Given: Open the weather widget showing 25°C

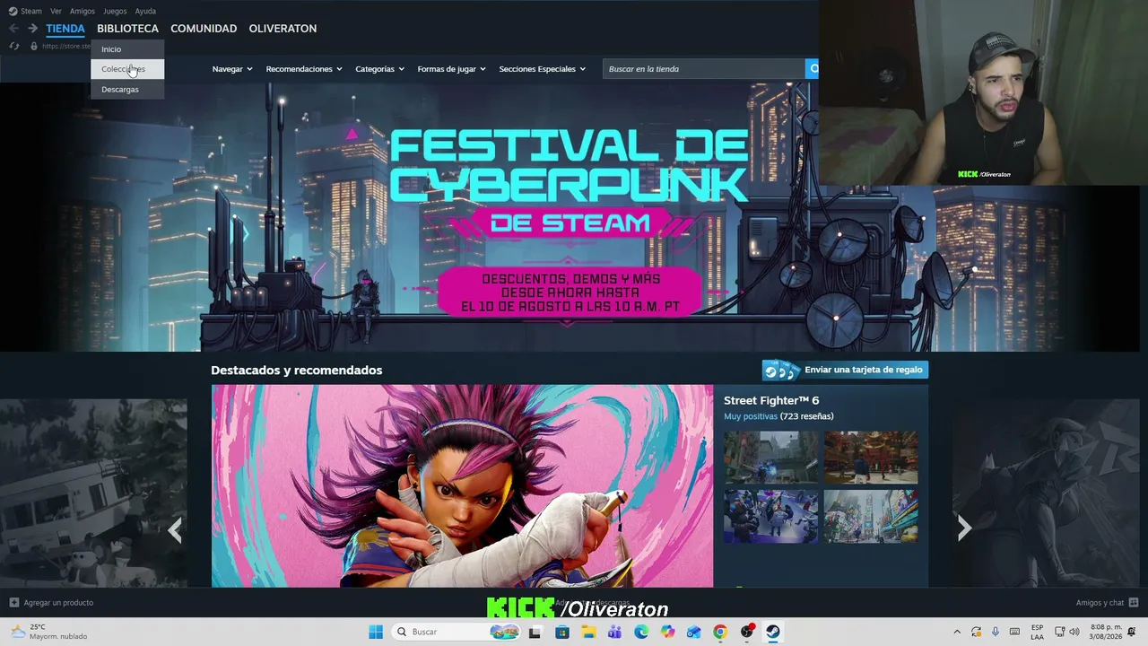Looking at the screenshot, I should point(49,632).
